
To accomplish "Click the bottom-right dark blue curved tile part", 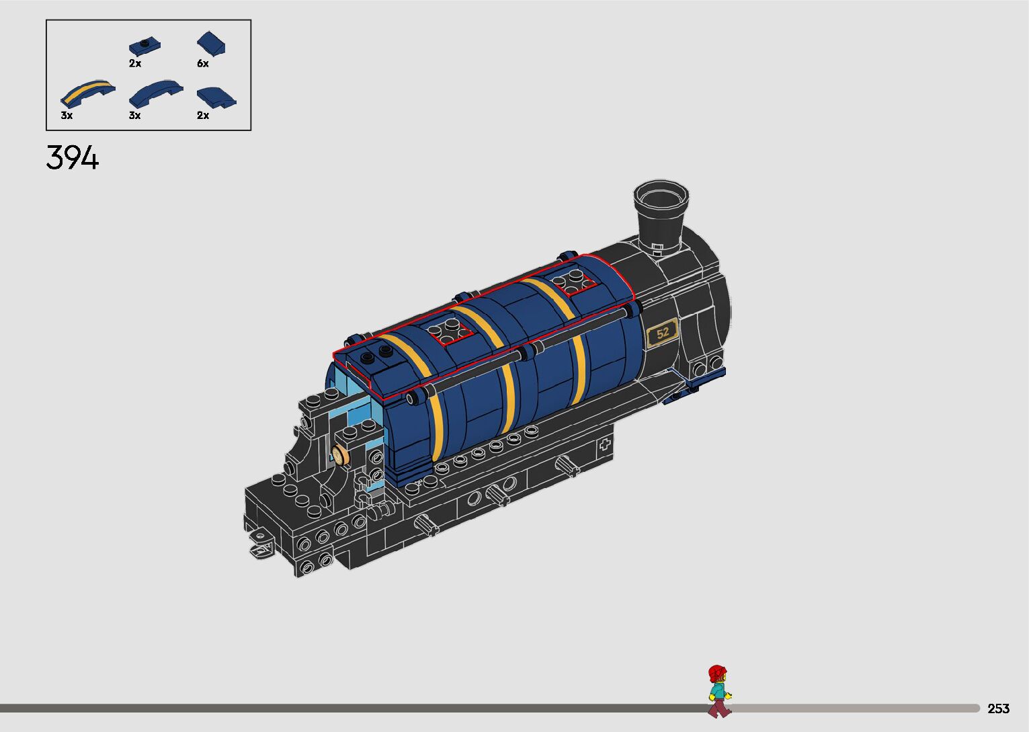I will tap(216, 97).
